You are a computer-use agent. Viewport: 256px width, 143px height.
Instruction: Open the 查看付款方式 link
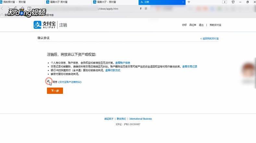click(113, 70)
